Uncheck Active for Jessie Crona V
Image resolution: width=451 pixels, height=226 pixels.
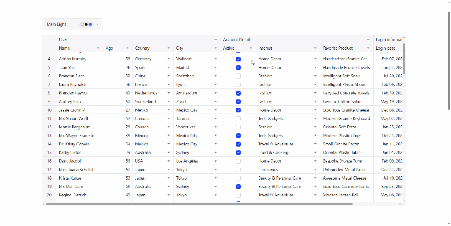(238, 110)
